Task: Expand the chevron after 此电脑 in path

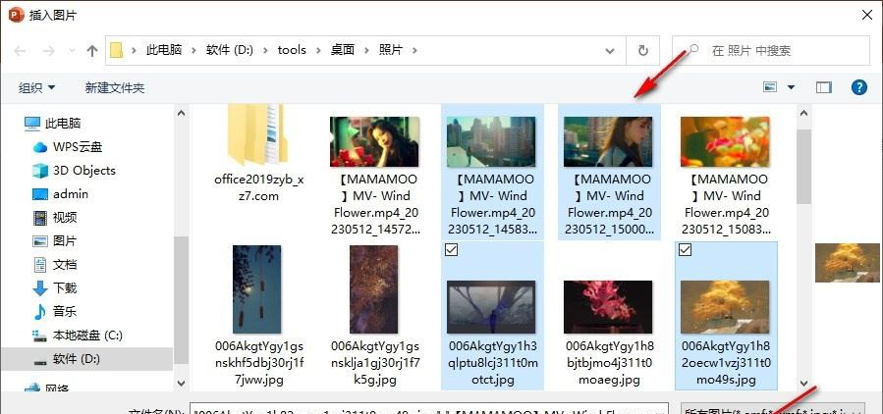Action: pyautogui.click(x=193, y=50)
